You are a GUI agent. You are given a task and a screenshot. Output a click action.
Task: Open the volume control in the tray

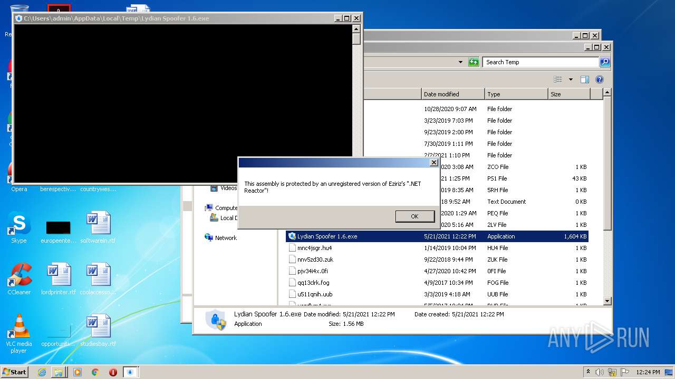[600, 372]
